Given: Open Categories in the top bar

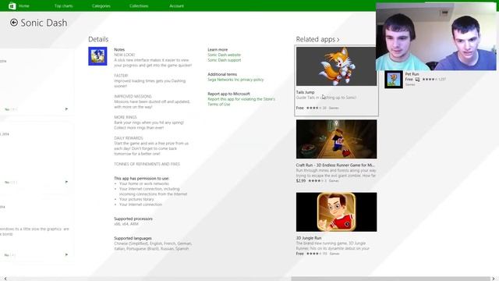Looking at the screenshot, I should pyautogui.click(x=101, y=5).
